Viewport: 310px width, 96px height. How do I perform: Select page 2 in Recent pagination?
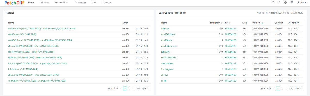point(129,88)
